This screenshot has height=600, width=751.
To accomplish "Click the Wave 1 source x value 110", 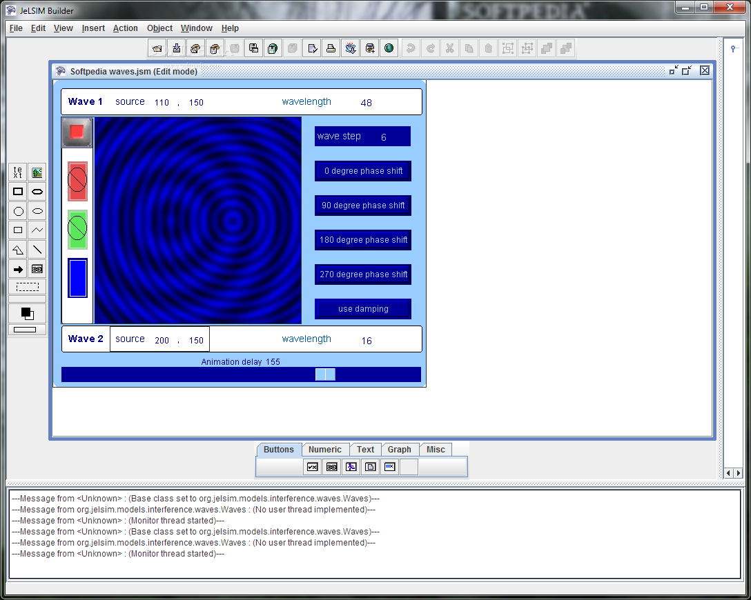I will [162, 102].
